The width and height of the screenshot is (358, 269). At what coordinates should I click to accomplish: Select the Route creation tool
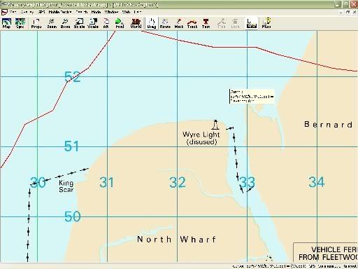click(x=165, y=23)
